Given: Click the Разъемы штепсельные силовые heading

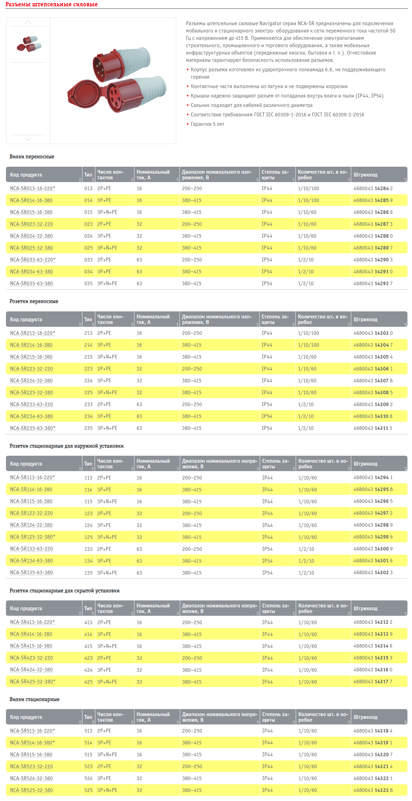Looking at the screenshot, I should coord(52,4).
